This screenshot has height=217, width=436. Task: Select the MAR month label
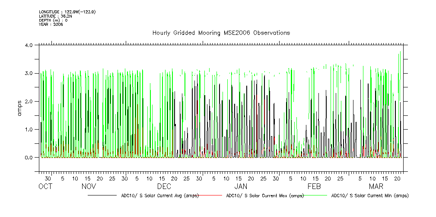(376, 186)
